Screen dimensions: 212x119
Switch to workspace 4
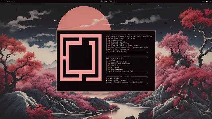(x=12, y=1)
